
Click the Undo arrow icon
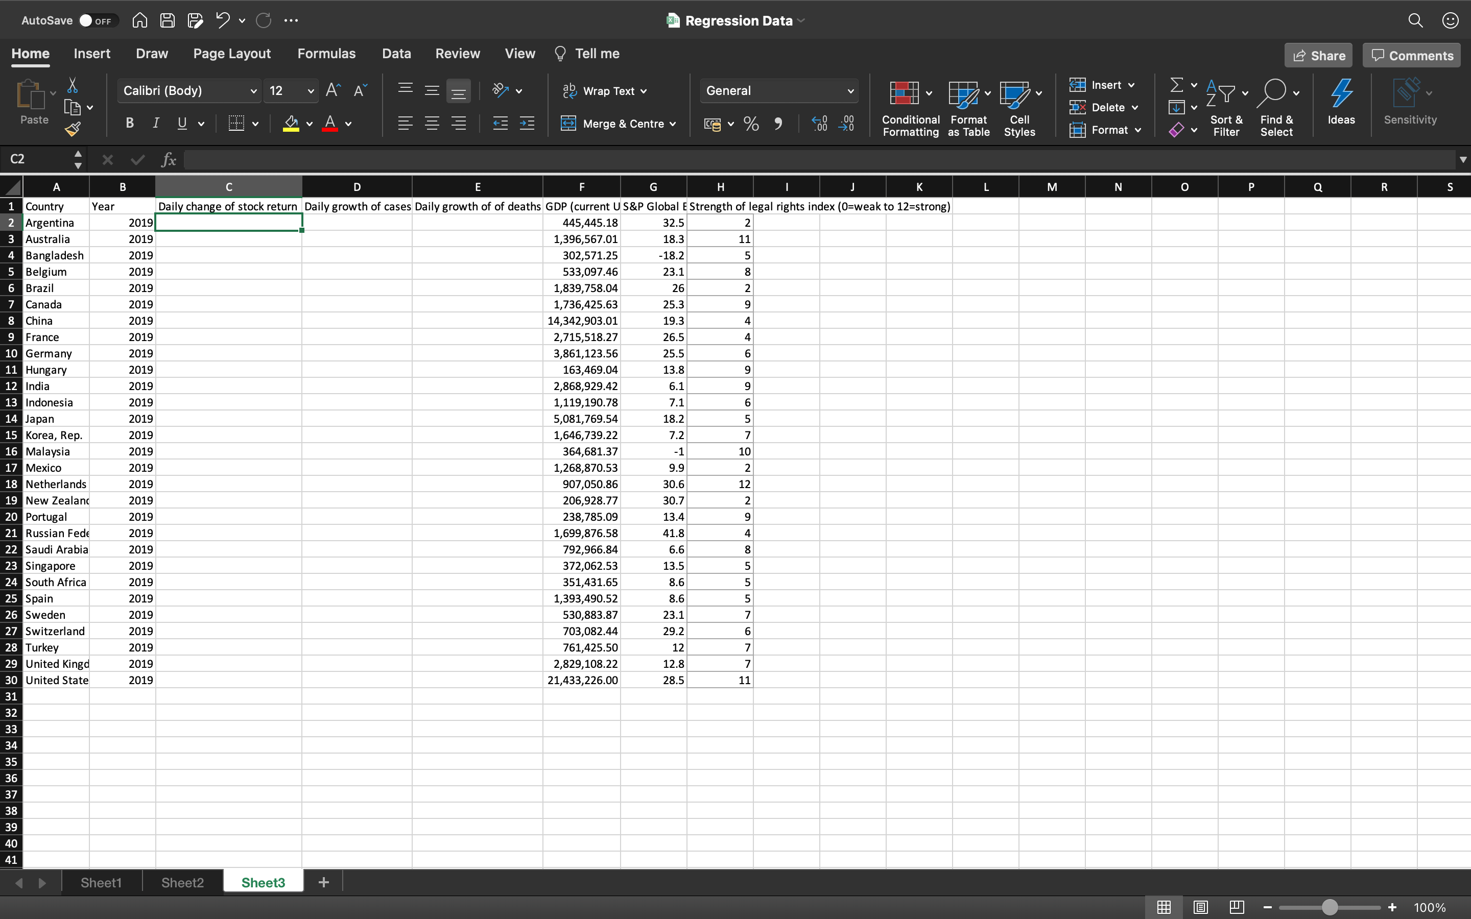pos(223,20)
